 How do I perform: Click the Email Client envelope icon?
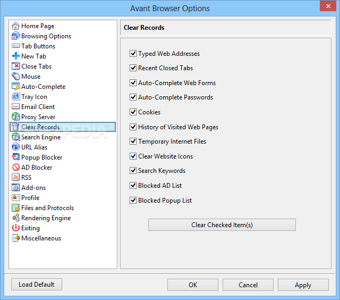pyautogui.click(x=15, y=106)
